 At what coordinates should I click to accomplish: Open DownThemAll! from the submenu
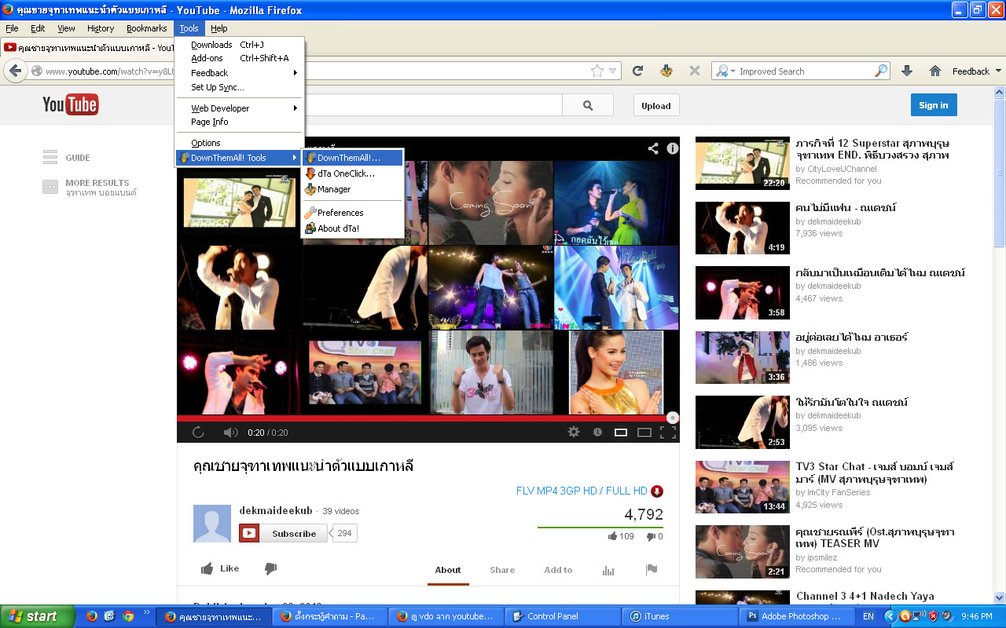(x=352, y=158)
